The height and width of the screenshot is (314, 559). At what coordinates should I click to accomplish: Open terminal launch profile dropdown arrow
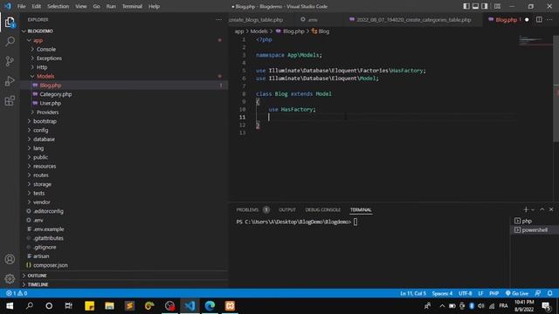[x=533, y=210]
